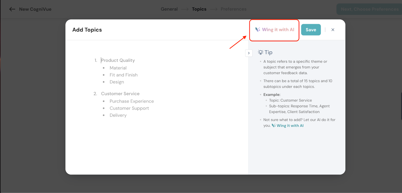Click the lightbulb Tip icon
The height and width of the screenshot is (193, 402).
tap(261, 52)
